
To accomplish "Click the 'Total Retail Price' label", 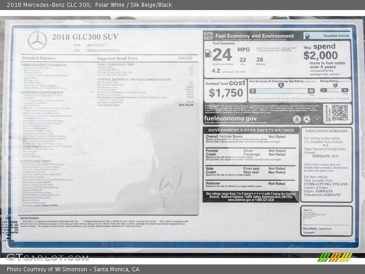I will point(108,105).
